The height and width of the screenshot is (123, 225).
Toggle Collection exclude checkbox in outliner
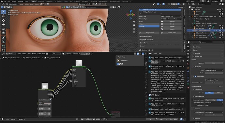218,9
